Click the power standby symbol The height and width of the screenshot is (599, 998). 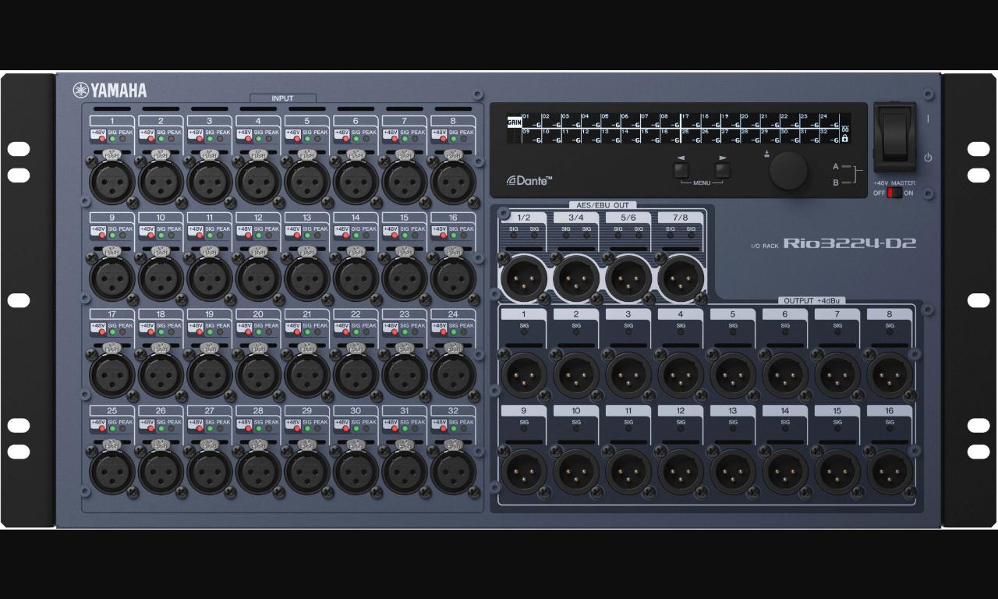pyautogui.click(x=928, y=158)
